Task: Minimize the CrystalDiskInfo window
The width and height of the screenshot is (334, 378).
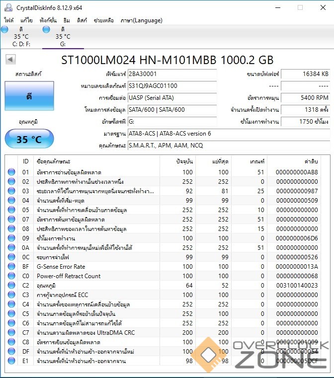Action: click(x=278, y=8)
